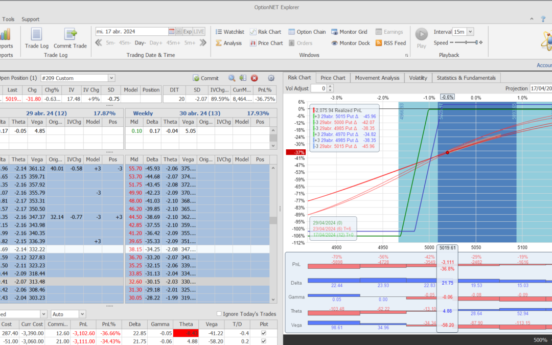Click the Commit button
This screenshot has width=552, height=345.
pos(206,78)
